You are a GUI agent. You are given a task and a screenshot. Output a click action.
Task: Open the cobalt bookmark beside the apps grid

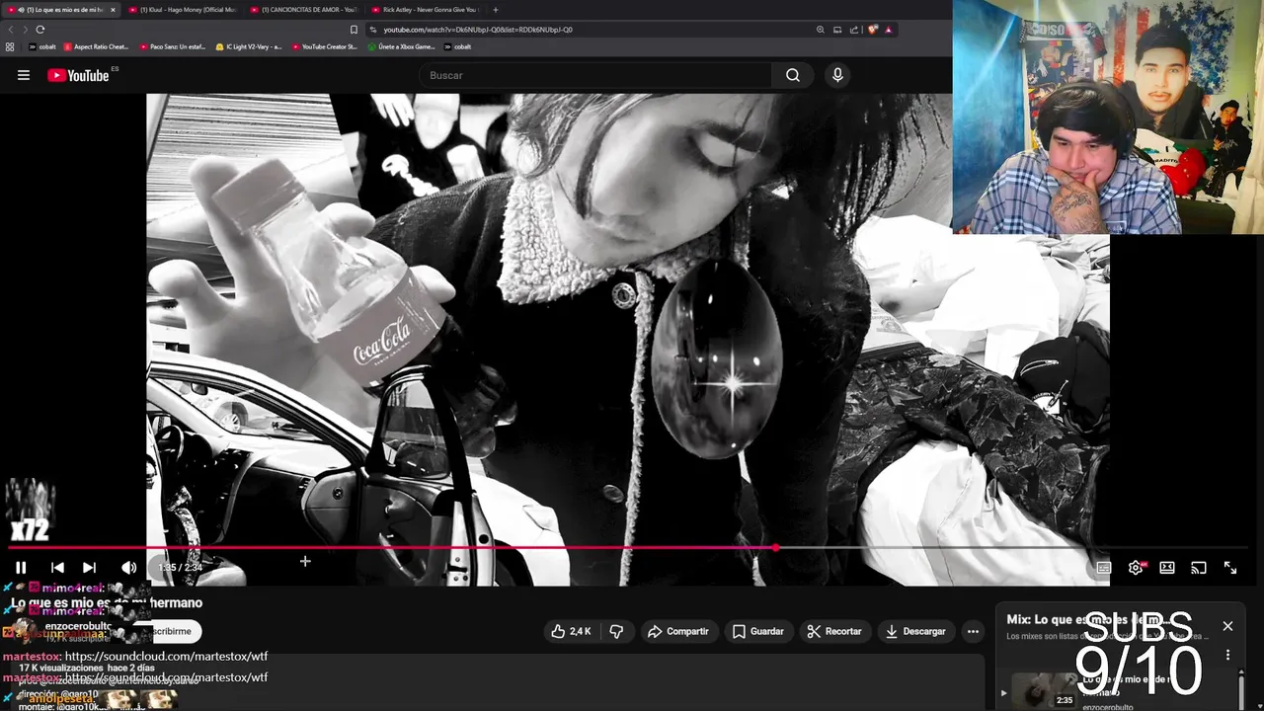(41, 46)
